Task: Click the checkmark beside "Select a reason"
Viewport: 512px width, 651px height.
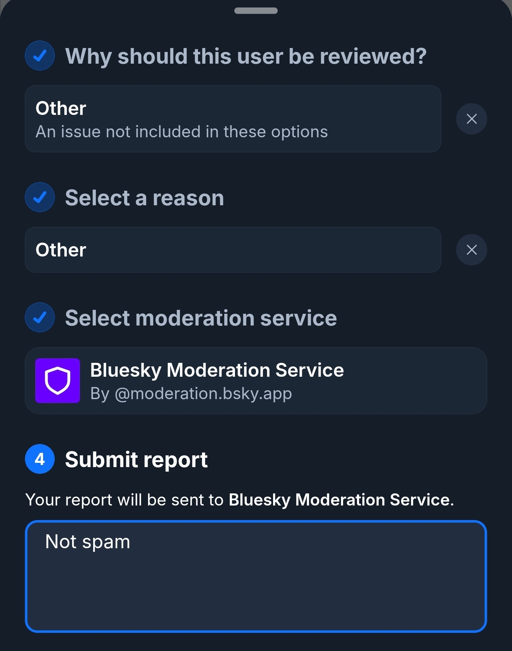Action: pos(40,197)
